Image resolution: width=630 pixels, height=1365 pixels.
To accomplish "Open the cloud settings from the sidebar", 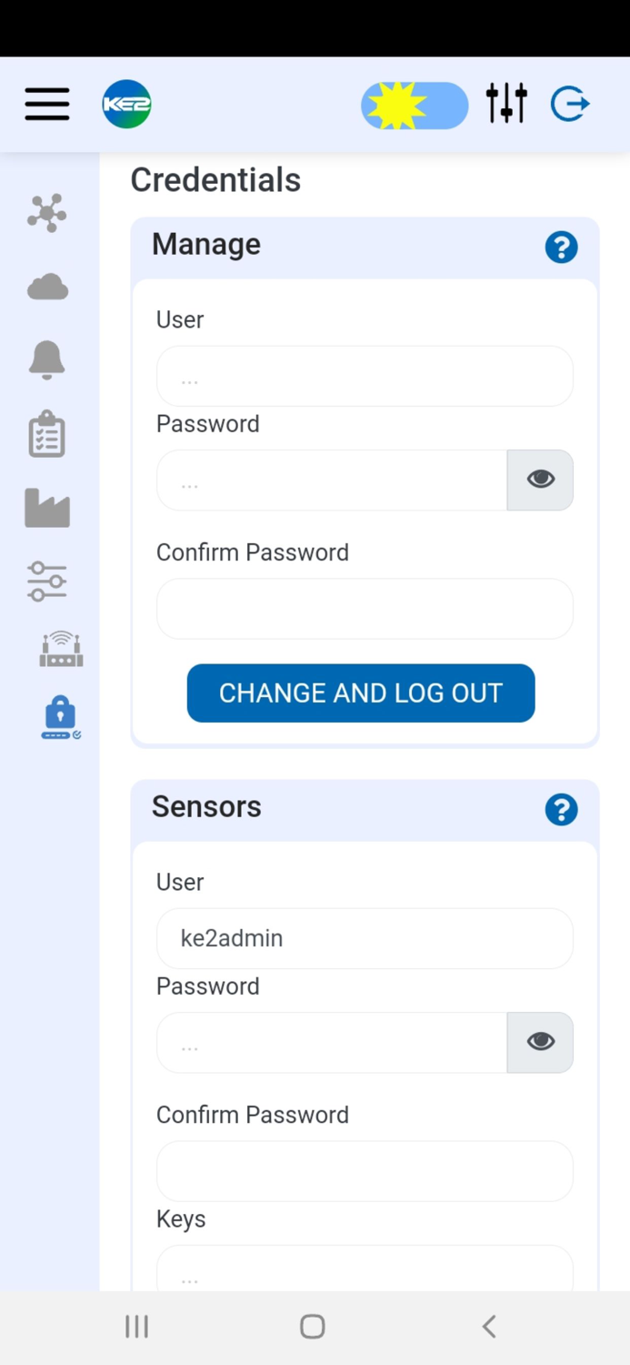I will [x=46, y=287].
